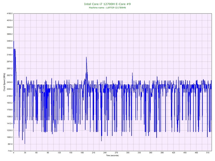Select the 2454.0 y-axis value
Screen dimensions: 215x161
coord(10,82)
